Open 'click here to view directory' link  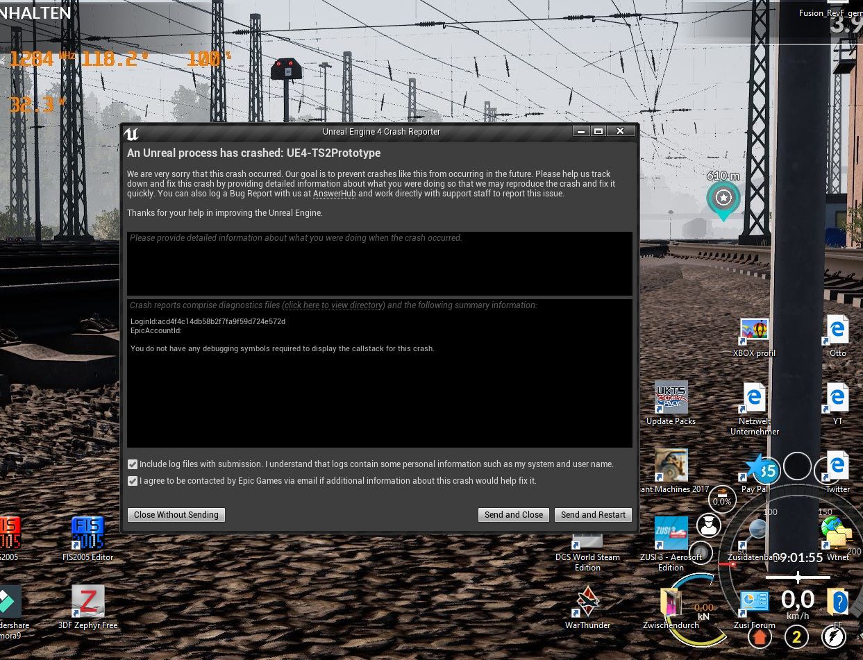[334, 305]
